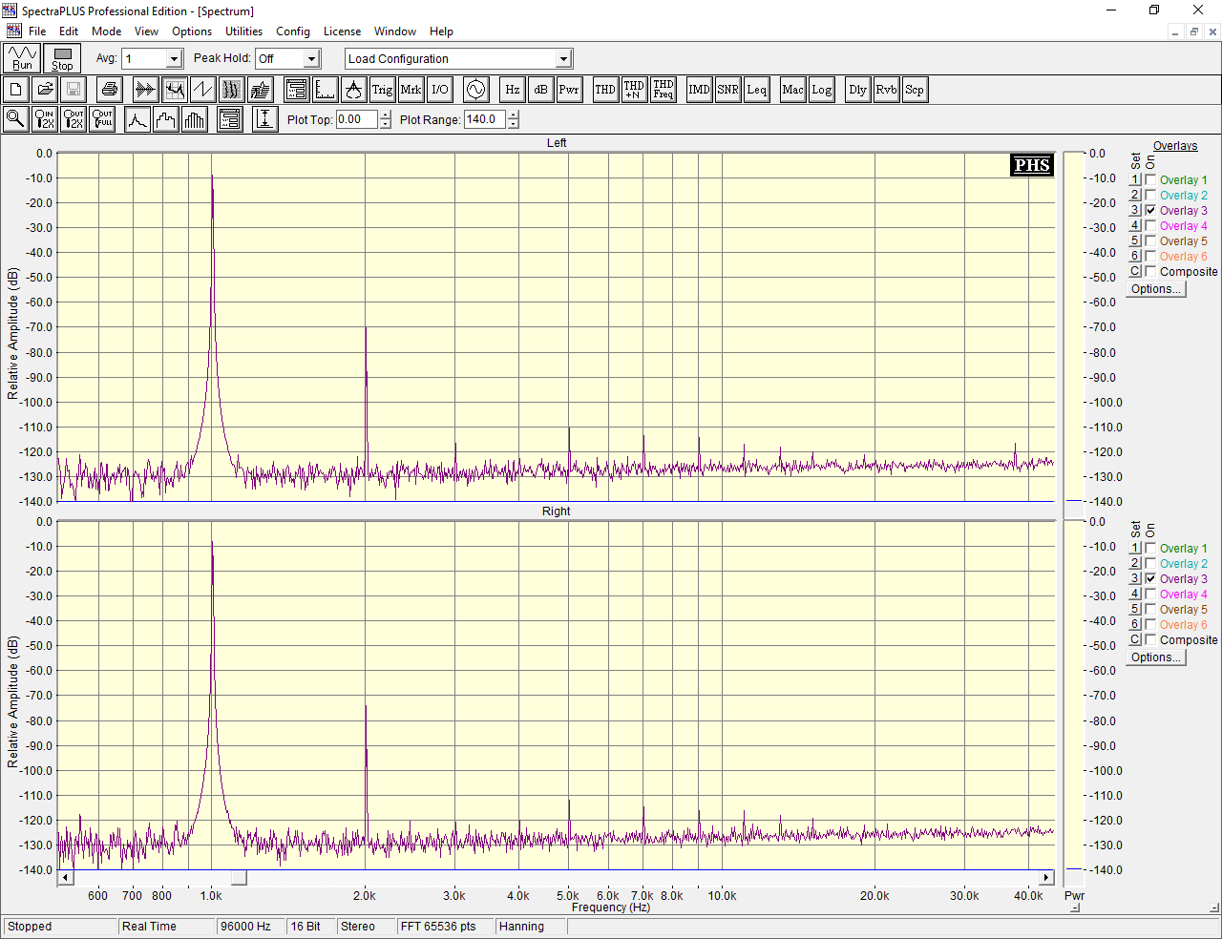1222x939 pixels.
Task: Expand the Avg dropdown
Action: [174, 59]
